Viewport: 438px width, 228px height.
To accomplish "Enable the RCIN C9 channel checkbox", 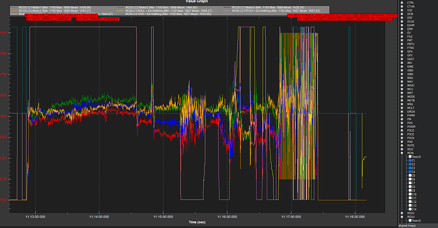I will coord(410,191).
